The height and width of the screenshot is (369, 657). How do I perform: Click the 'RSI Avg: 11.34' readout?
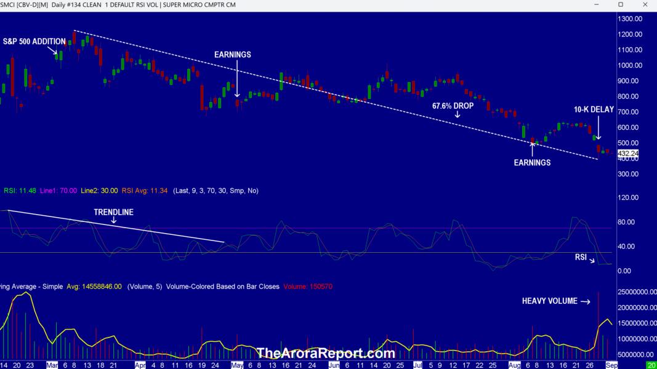[x=145, y=191]
